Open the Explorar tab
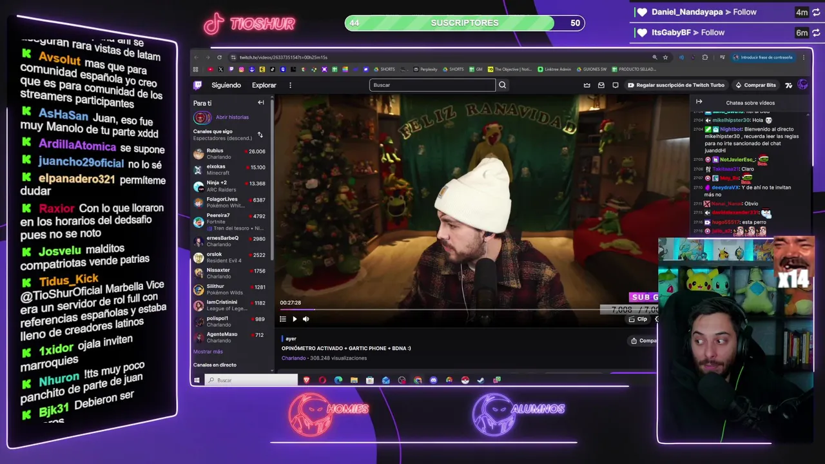 (x=264, y=85)
